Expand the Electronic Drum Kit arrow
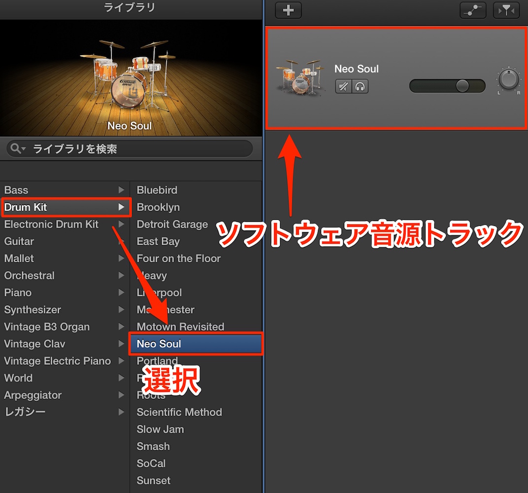 click(121, 224)
